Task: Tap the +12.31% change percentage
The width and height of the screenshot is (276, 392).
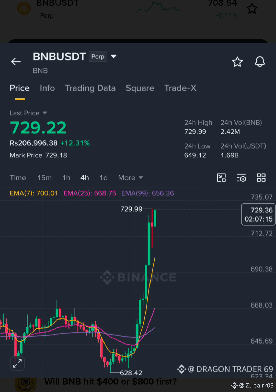Action: pyautogui.click(x=75, y=143)
